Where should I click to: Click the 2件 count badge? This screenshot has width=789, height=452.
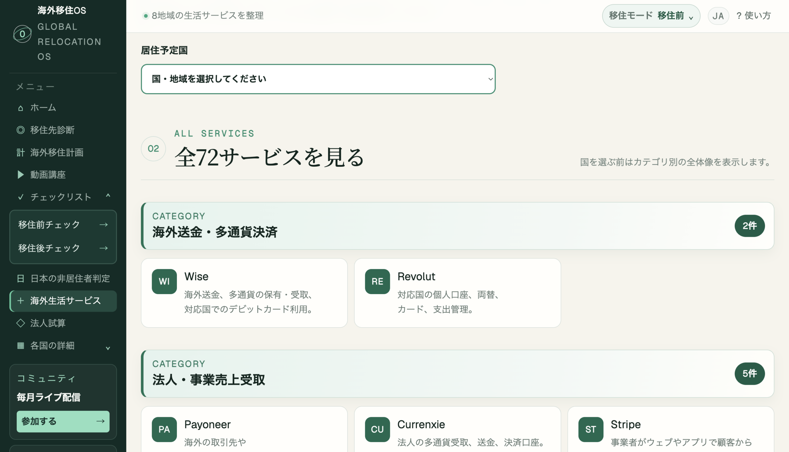click(750, 226)
